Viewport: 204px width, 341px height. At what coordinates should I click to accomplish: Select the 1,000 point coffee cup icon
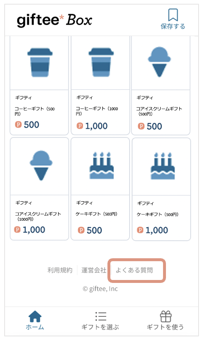pyautogui.click(x=101, y=62)
